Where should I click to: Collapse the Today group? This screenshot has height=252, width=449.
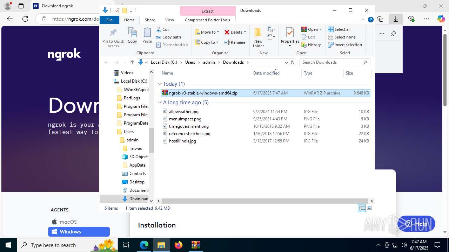(160, 84)
